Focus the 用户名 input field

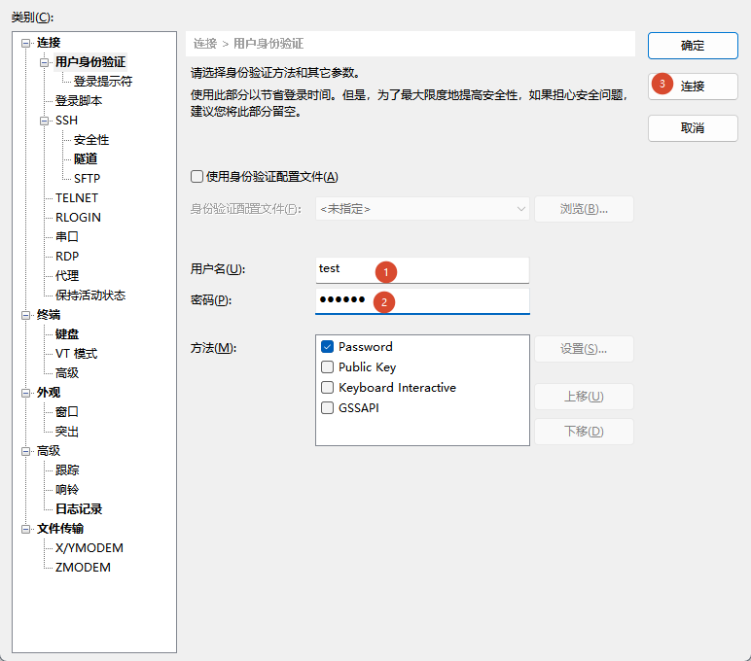(422, 270)
